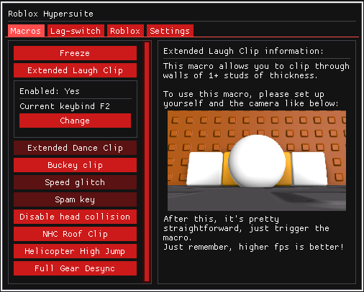Select the Freeze macro
Viewport: 364px width, 292px height.
tap(75, 53)
